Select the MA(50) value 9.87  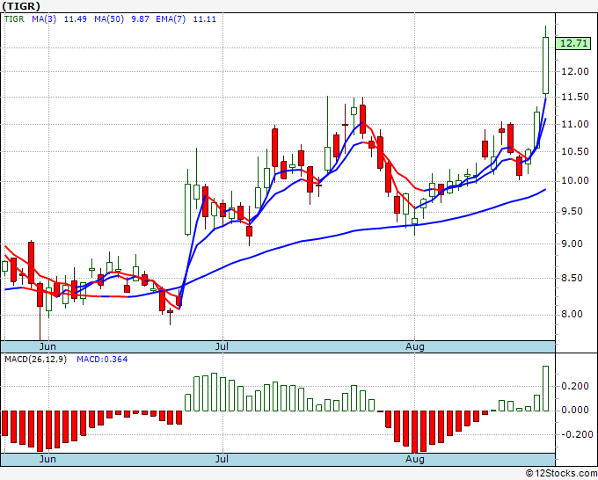click(x=140, y=19)
